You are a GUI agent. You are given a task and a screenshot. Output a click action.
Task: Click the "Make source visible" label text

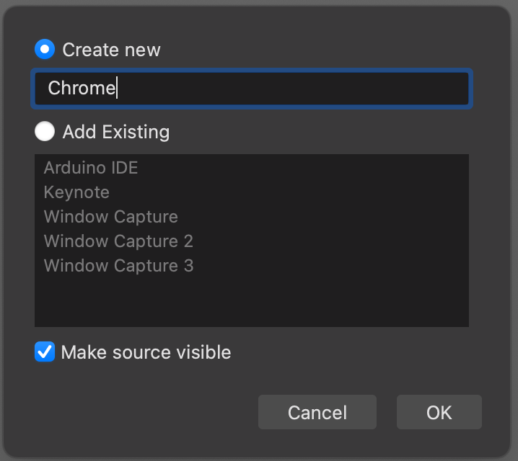(146, 352)
